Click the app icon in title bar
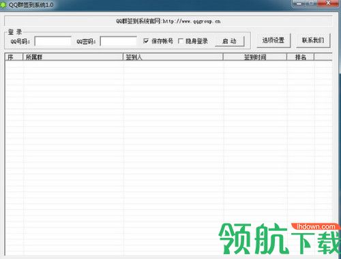Image resolution: width=341 pixels, height=259 pixels. coord(3,5)
